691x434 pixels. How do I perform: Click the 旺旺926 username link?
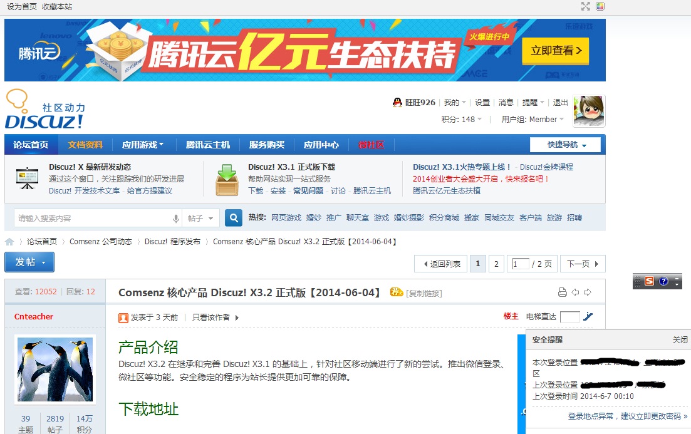coord(420,103)
